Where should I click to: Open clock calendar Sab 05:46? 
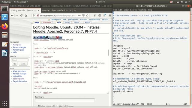coord(101,2)
